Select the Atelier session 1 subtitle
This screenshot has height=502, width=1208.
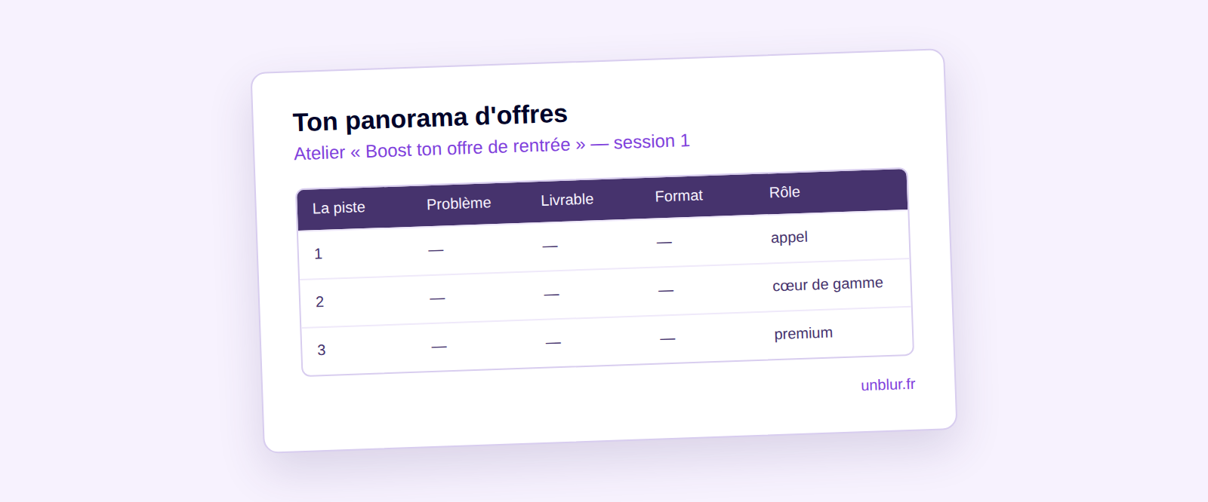tap(492, 147)
